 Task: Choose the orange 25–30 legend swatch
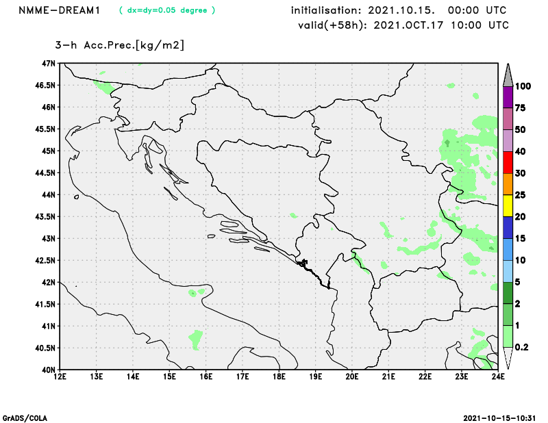tap(508, 184)
